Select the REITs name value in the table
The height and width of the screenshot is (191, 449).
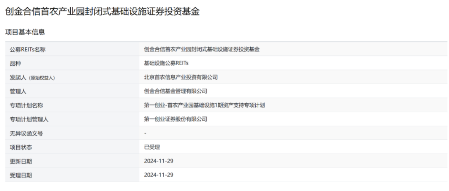202,50
